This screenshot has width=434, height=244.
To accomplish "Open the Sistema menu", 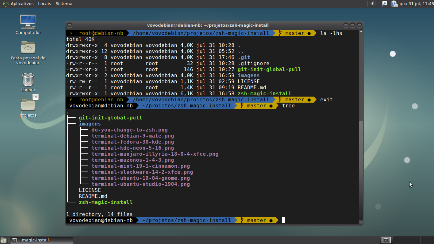I will 64,4.
